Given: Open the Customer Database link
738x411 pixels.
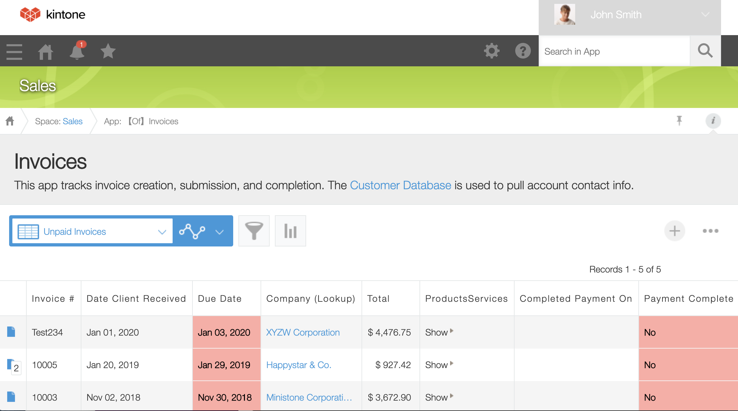Looking at the screenshot, I should (x=400, y=185).
